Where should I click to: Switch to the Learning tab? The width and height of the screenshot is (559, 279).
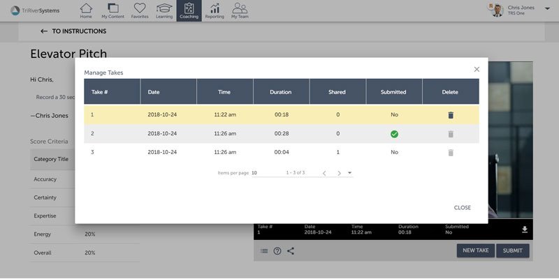point(164,10)
